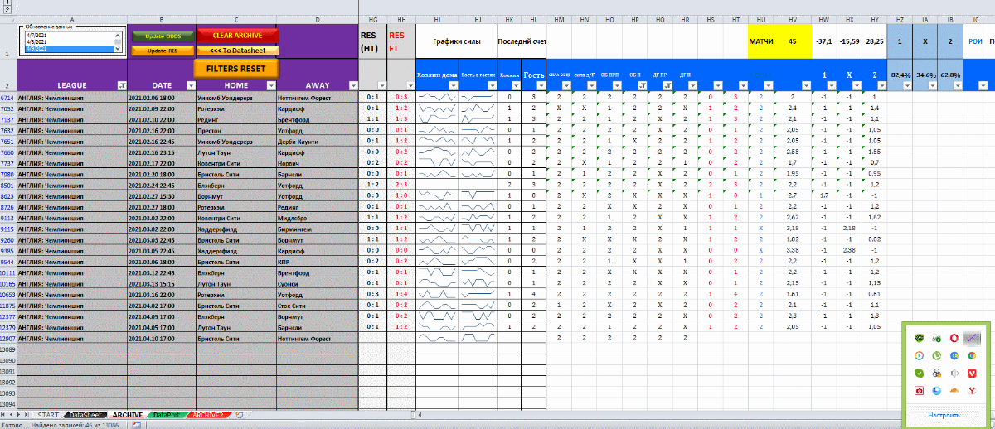Open the DATE column filter dropdown
This screenshot has height=429, width=995.
coord(189,85)
